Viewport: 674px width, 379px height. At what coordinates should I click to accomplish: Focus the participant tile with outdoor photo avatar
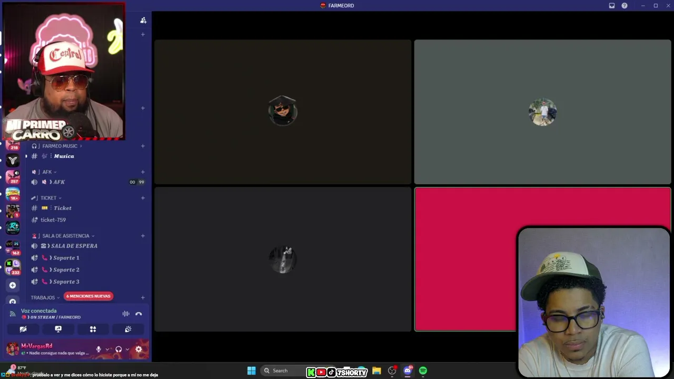tap(542, 112)
